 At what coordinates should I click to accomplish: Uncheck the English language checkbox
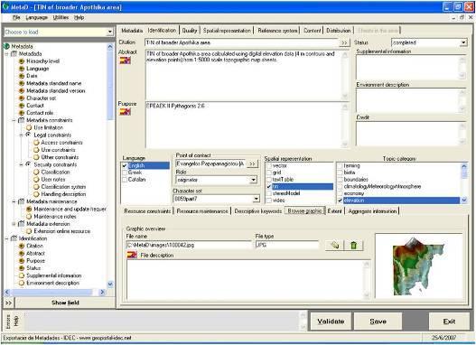click(x=125, y=165)
